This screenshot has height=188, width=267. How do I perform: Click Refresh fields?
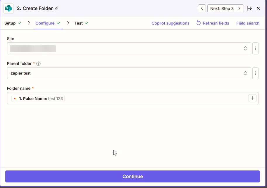(x=213, y=23)
